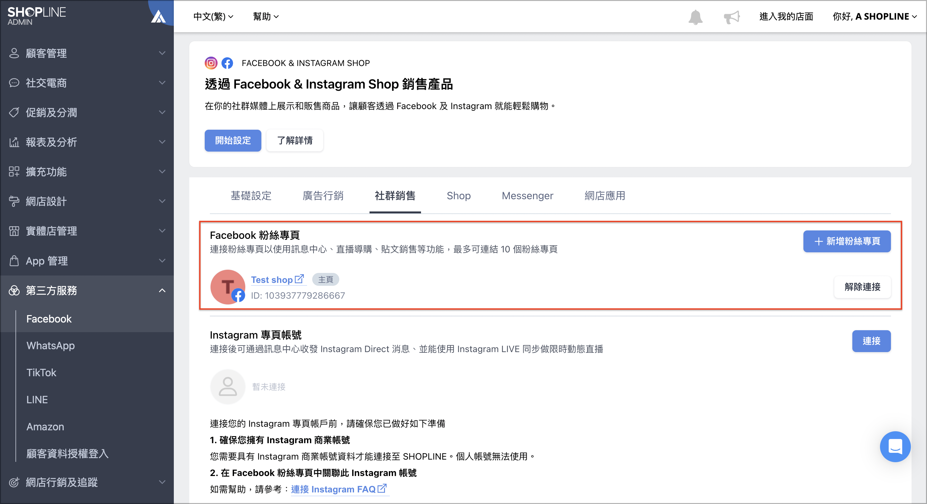Click the Facebook logo beside Instagram
Screen dimensions: 927x504
click(x=227, y=63)
